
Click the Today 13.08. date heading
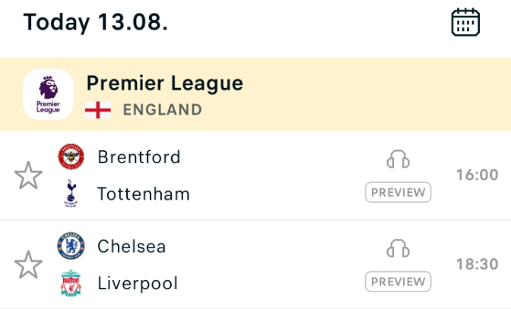coord(96,22)
